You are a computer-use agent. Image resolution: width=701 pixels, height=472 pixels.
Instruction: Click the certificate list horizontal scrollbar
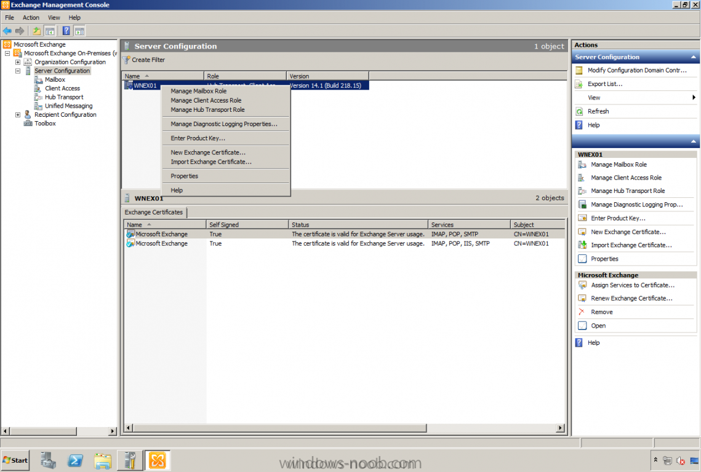(x=279, y=428)
